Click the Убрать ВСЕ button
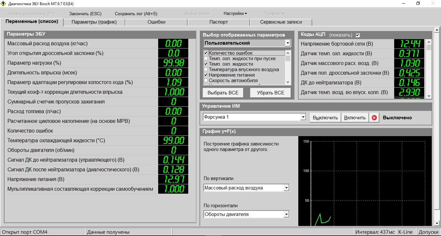 point(271,93)
